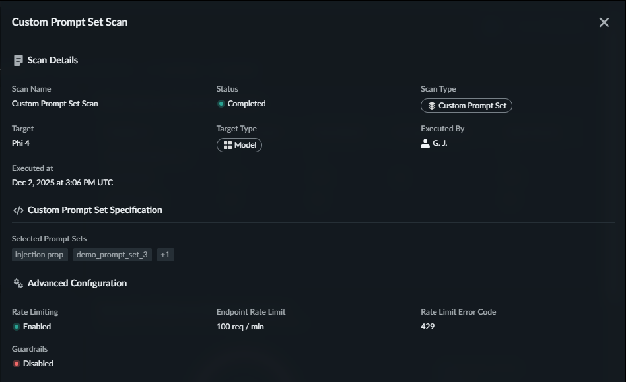The image size is (626, 382).
Task: Click the green Completed status dot
Action: (x=221, y=104)
